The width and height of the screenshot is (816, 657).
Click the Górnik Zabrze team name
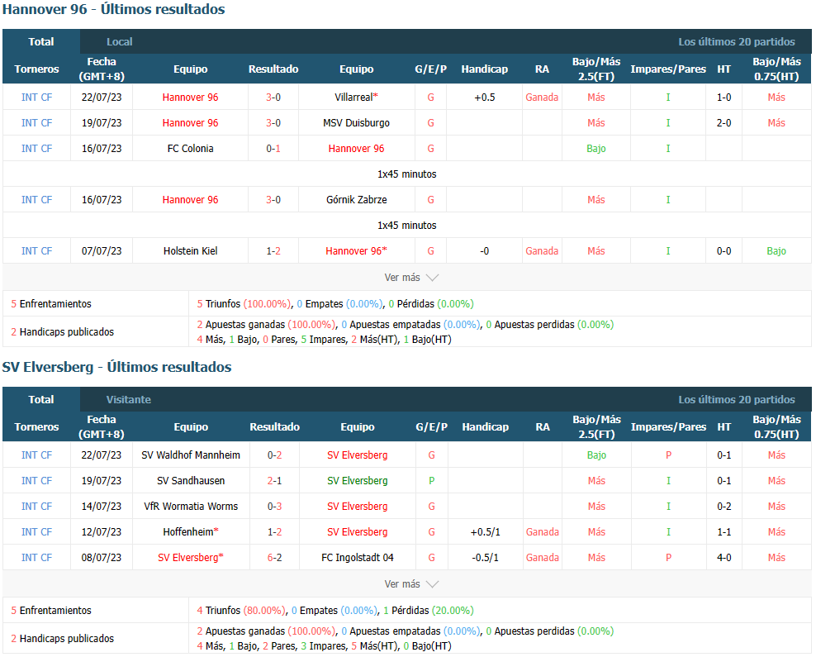(x=357, y=200)
